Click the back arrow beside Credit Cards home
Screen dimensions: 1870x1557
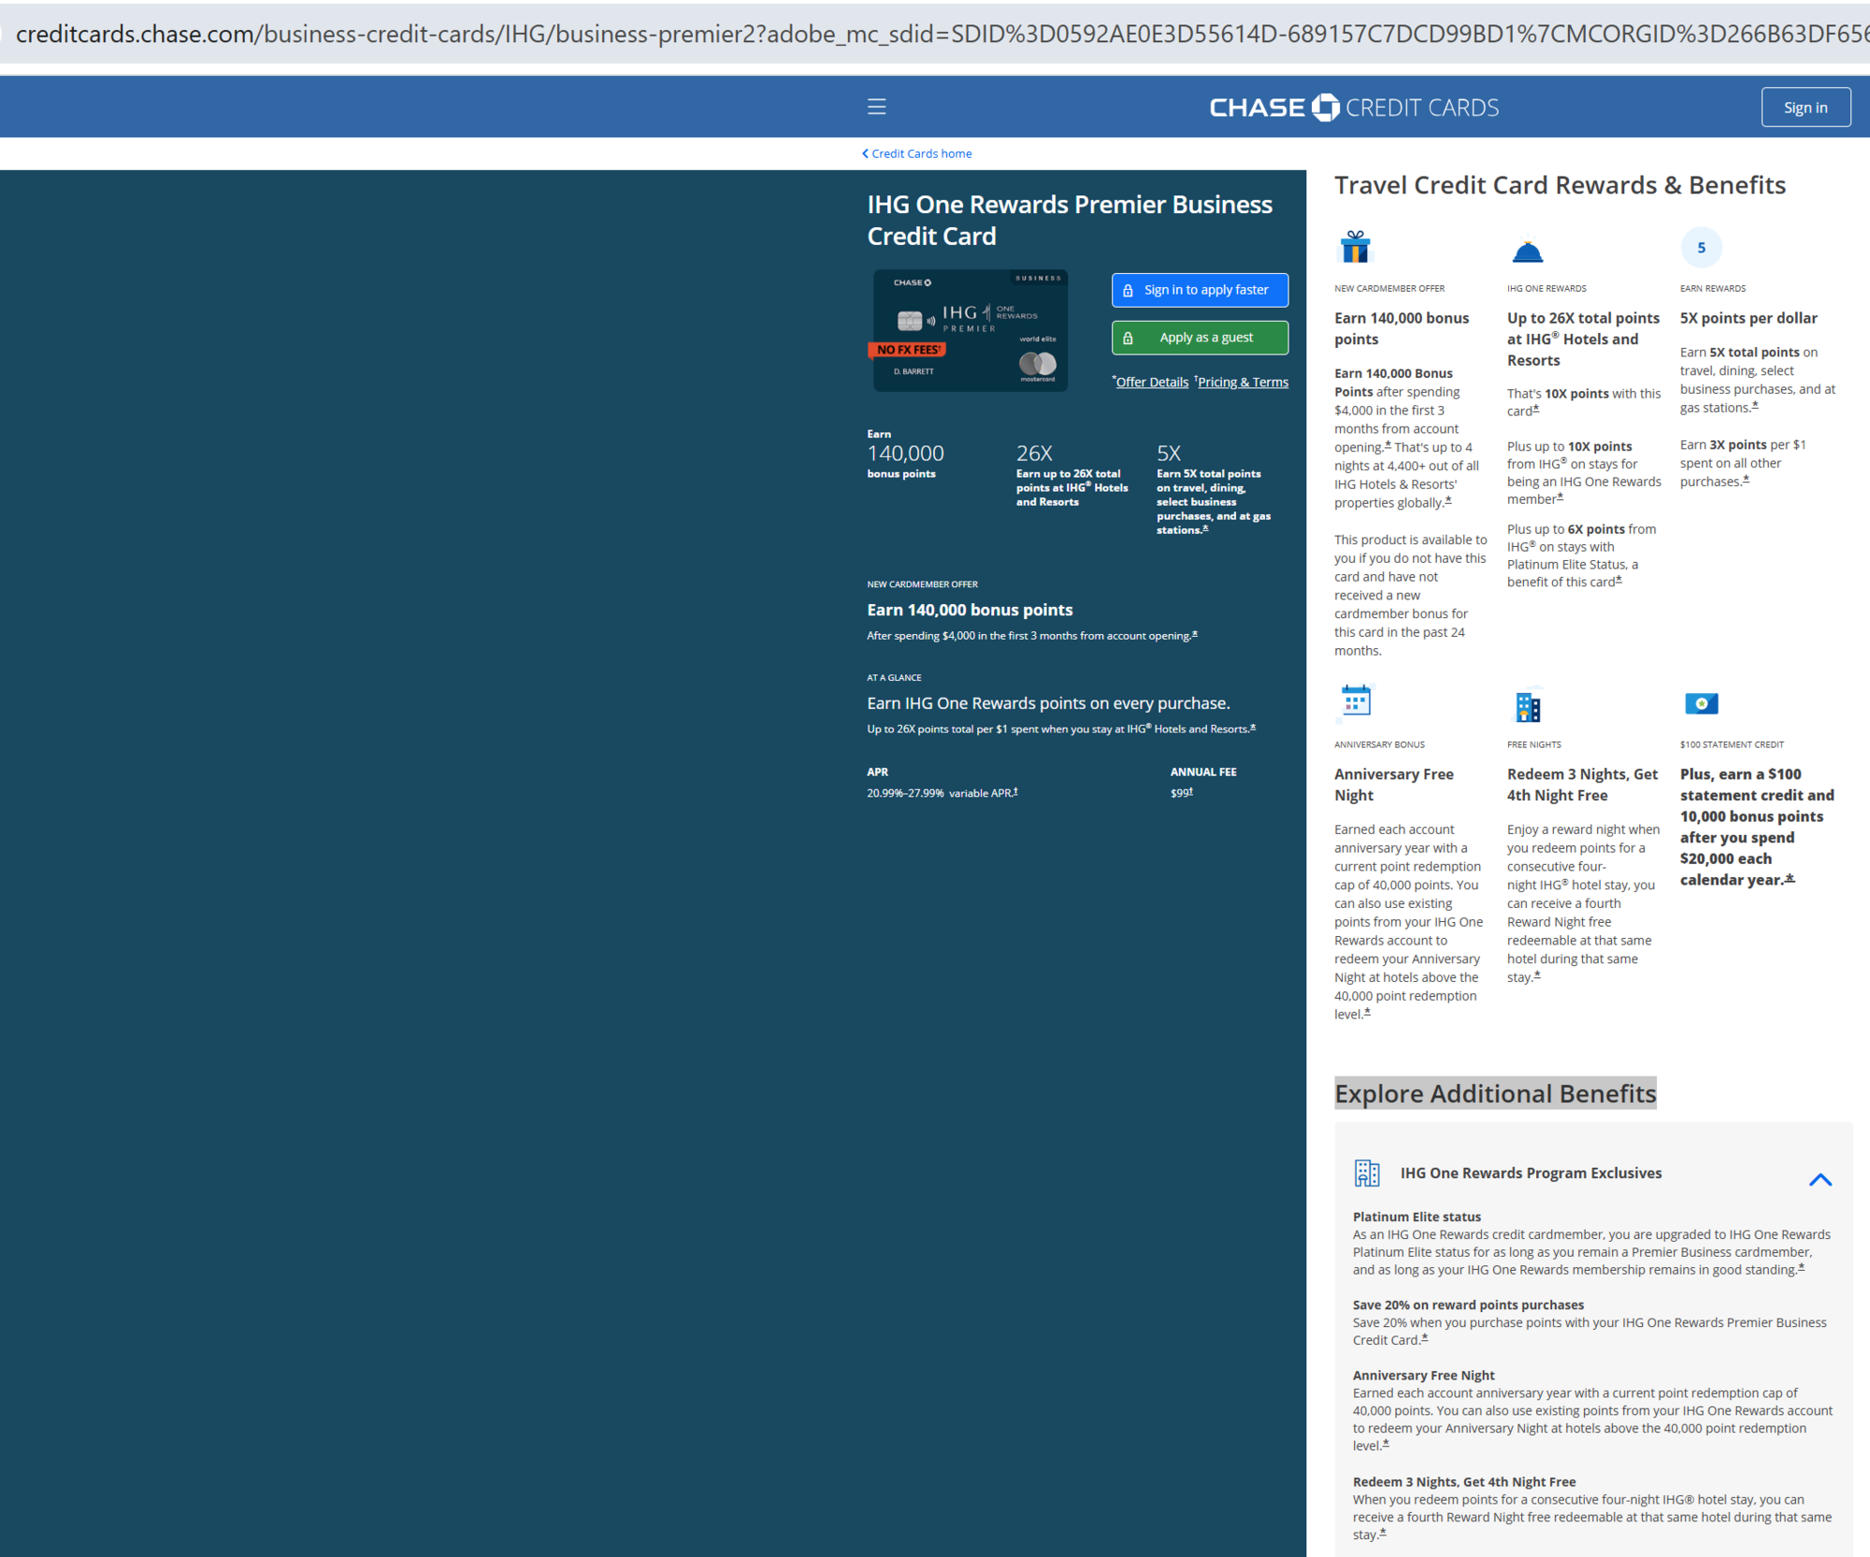(863, 152)
